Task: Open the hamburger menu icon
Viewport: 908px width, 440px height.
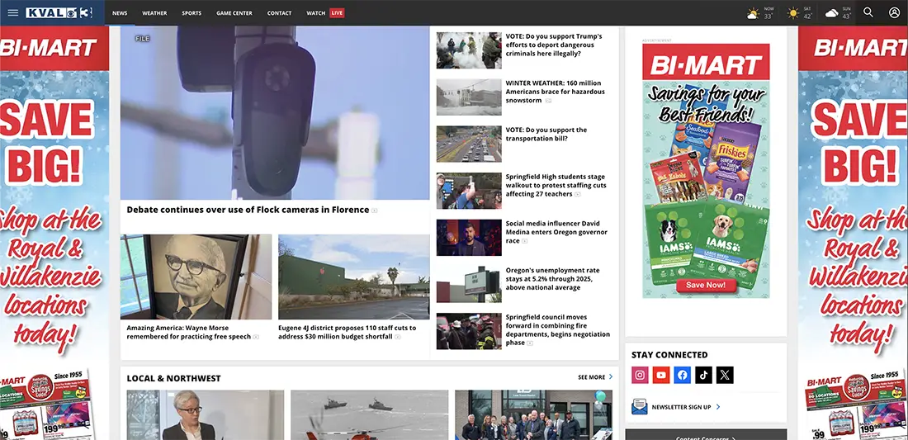Action: click(x=12, y=12)
